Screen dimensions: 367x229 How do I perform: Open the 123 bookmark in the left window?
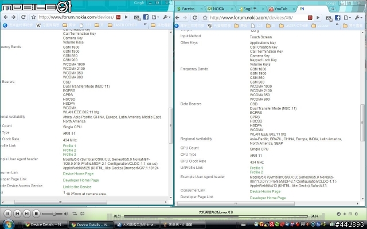pyautogui.click(x=85, y=25)
